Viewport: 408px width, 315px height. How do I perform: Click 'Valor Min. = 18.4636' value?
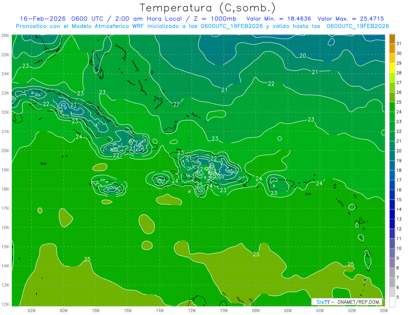[279, 19]
